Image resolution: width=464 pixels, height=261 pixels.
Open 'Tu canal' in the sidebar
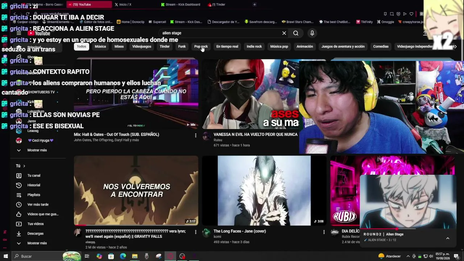38,175
